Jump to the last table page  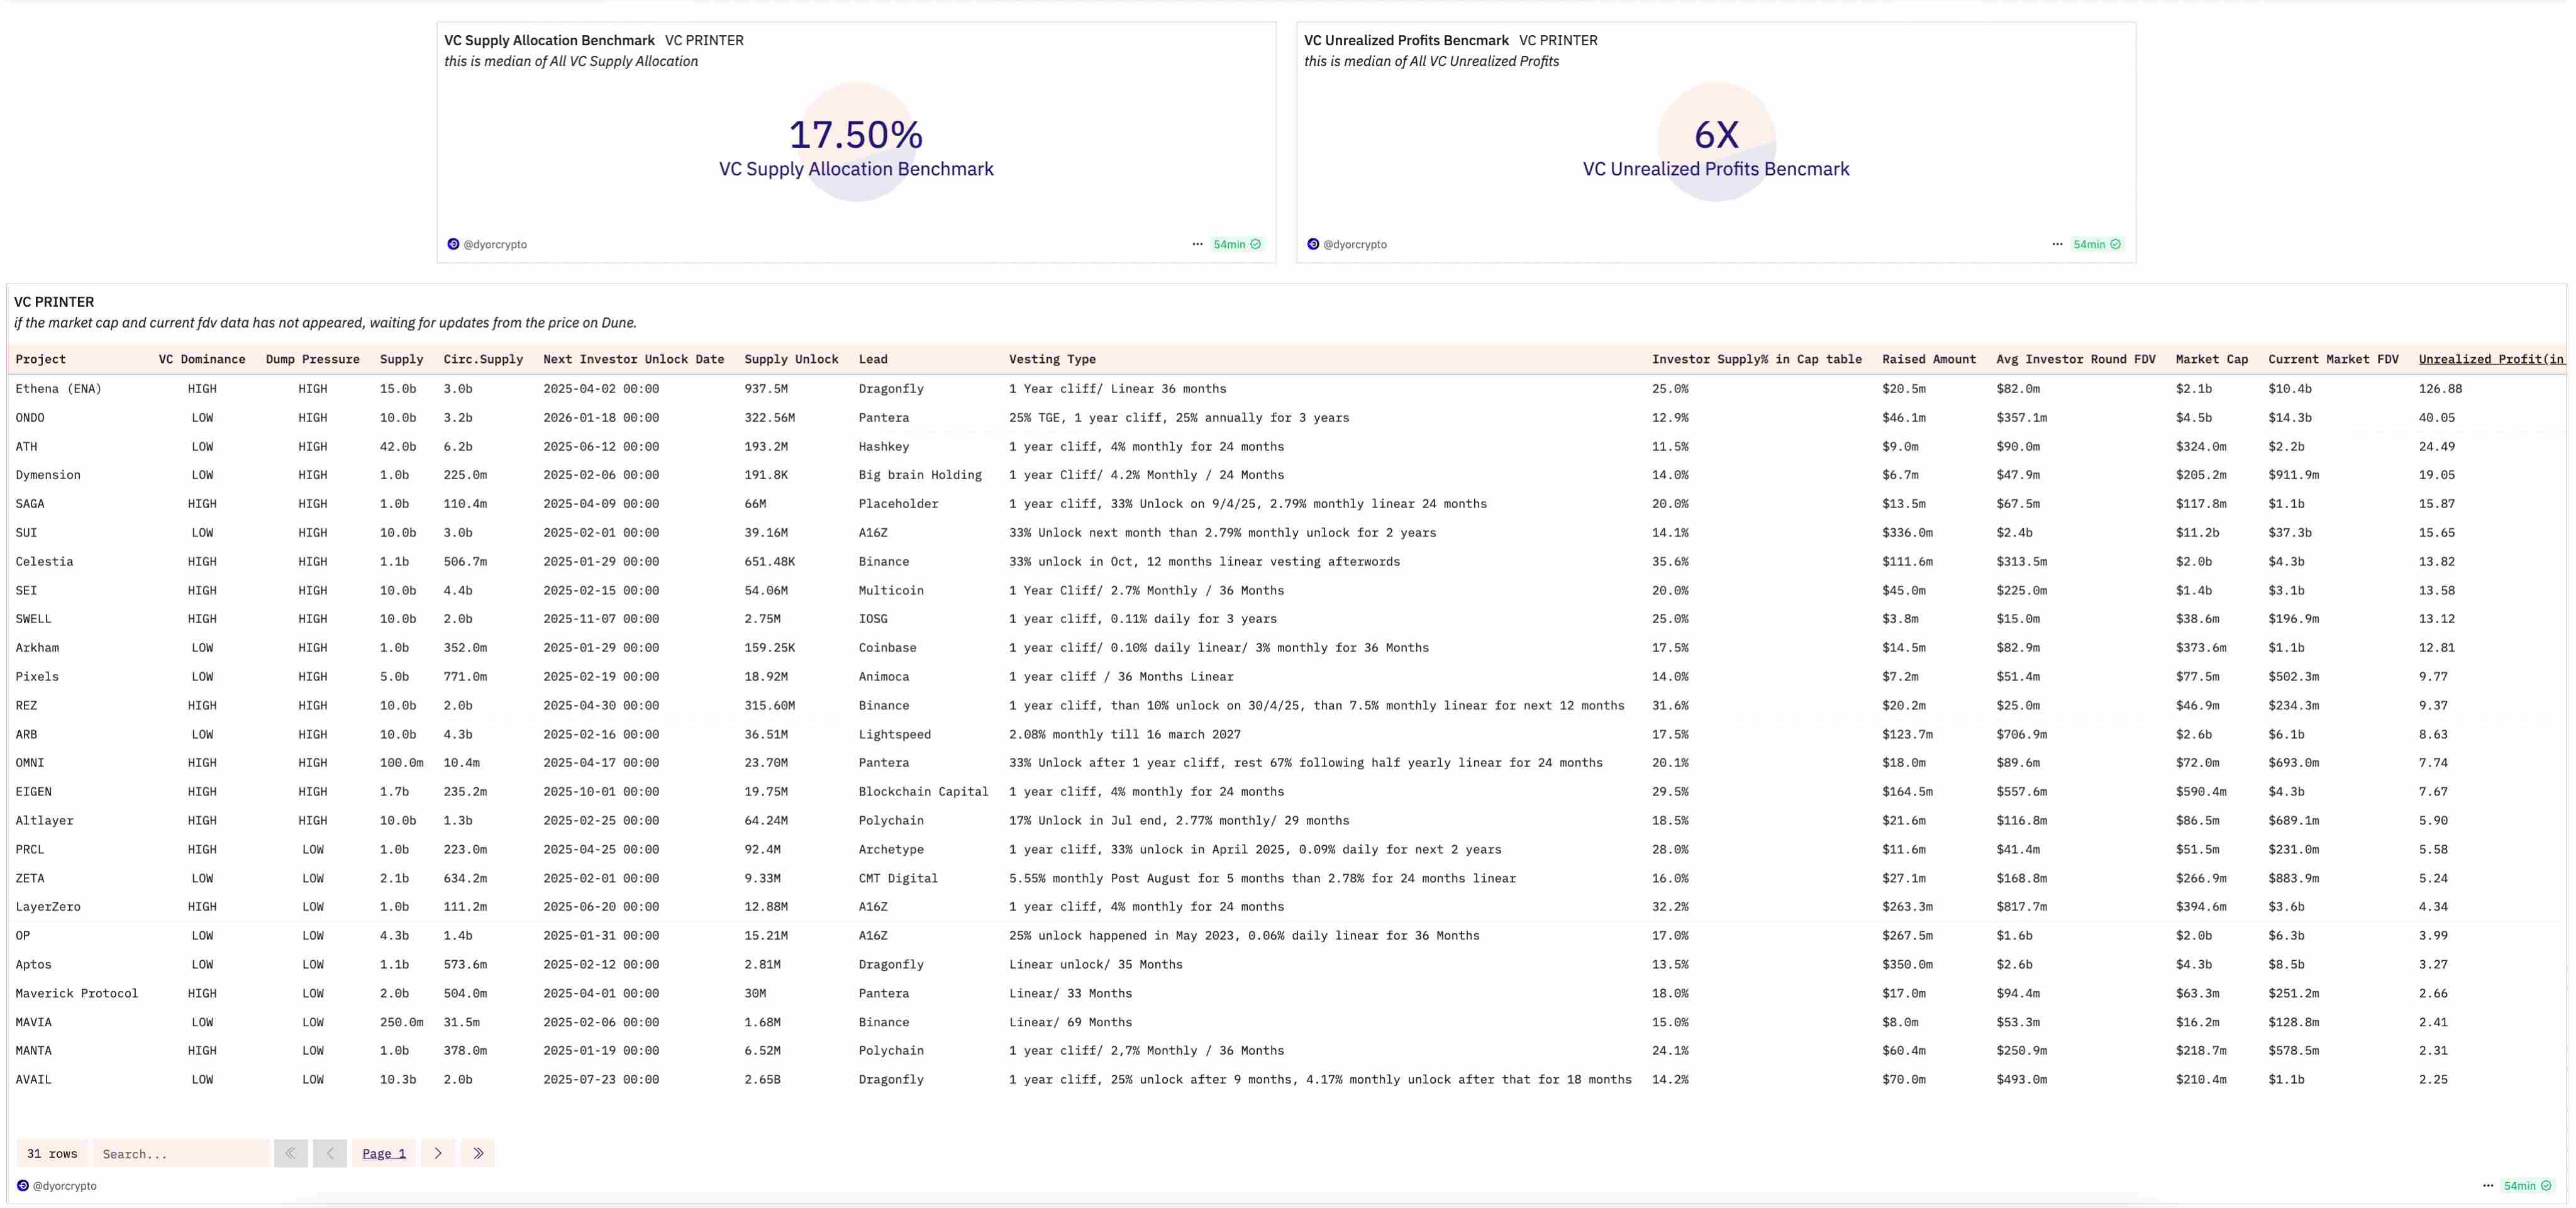[x=478, y=1153]
